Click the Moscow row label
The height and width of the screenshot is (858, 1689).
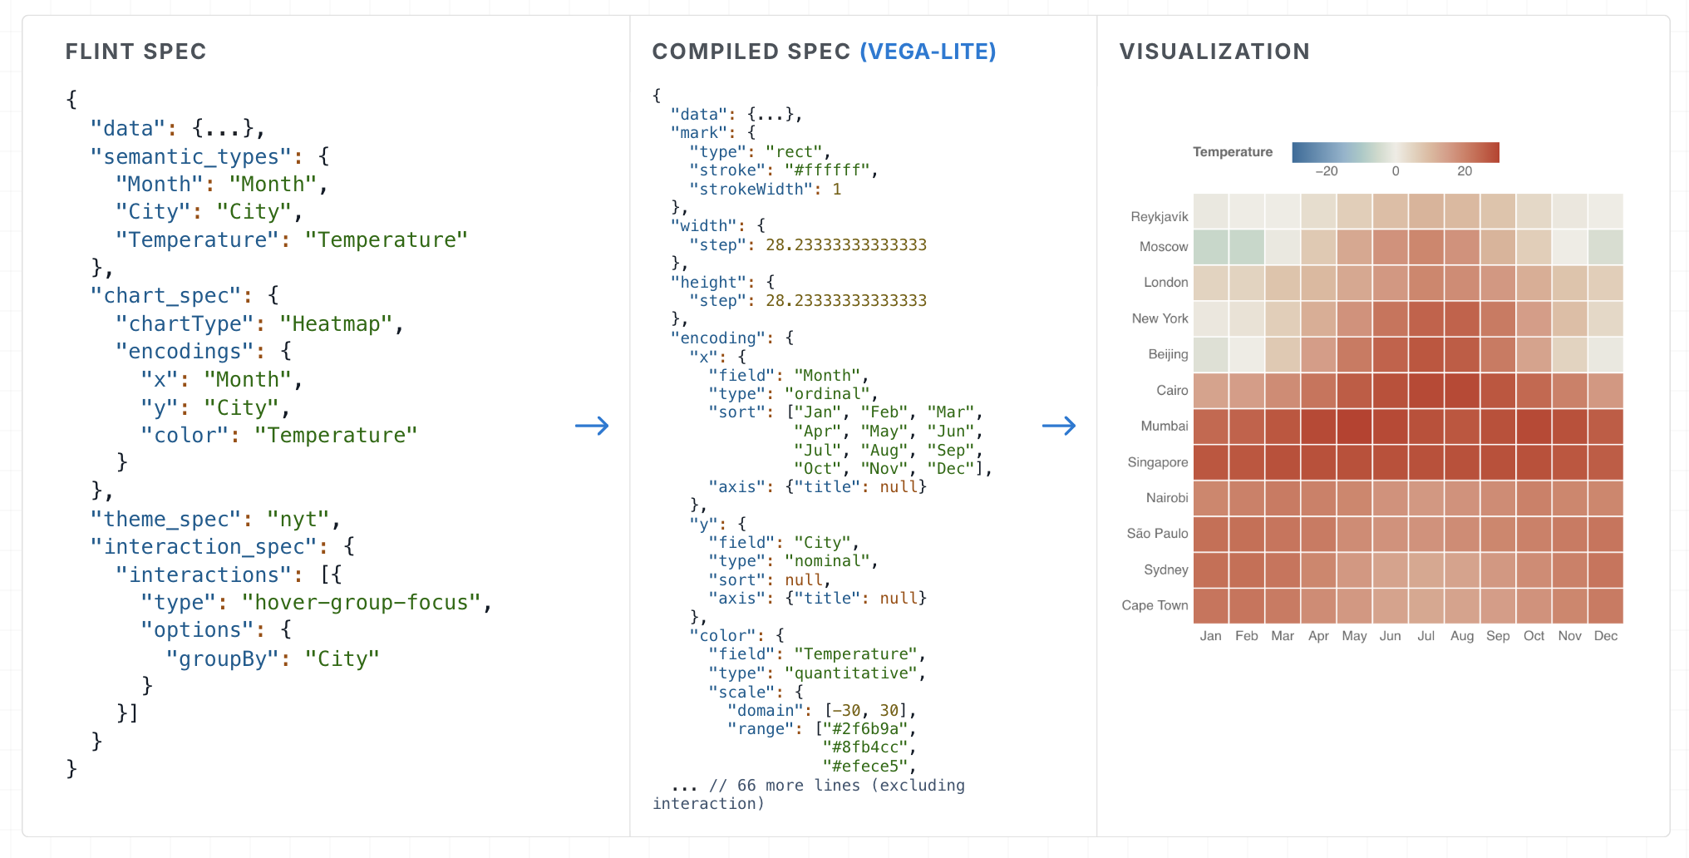(1164, 247)
